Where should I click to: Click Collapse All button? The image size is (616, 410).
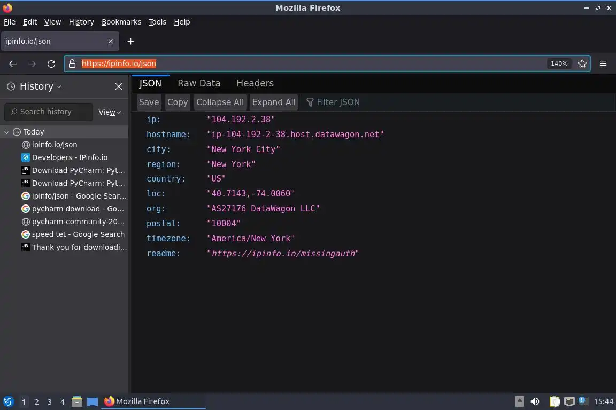220,102
